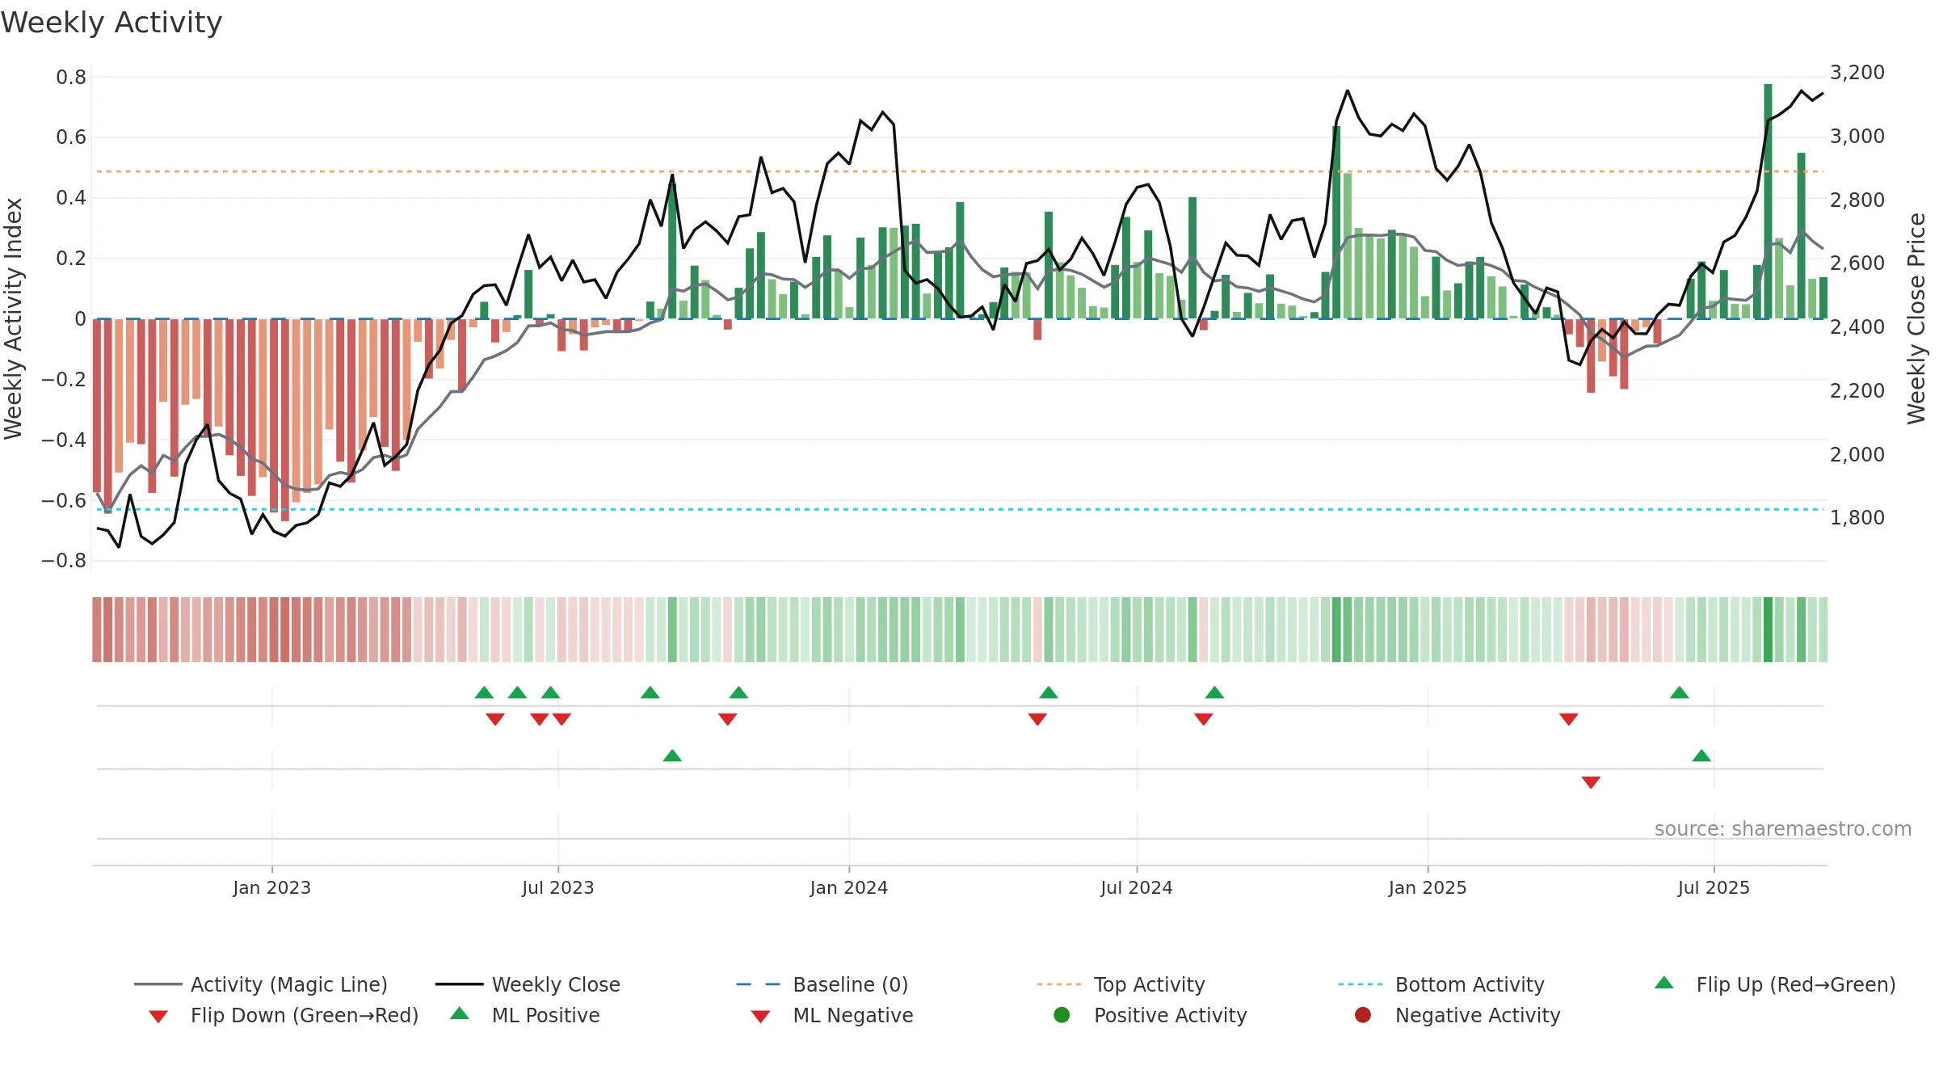Click the 'Jan 2025' x-axis label
This screenshot has width=1939, height=1091.
click(1427, 887)
